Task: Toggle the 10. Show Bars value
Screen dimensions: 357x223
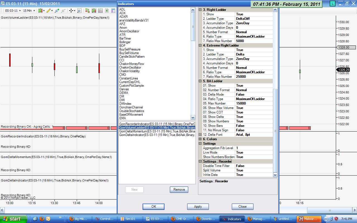Action: pyautogui.click(x=254, y=126)
